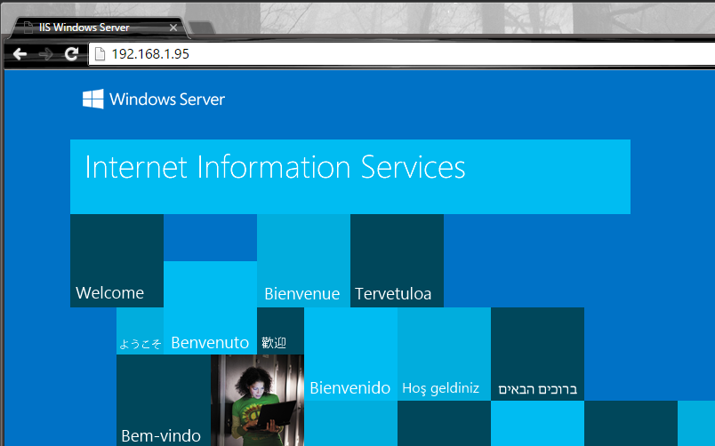715x446 pixels.
Task: Click the Bienvenido tile
Action: (x=350, y=354)
